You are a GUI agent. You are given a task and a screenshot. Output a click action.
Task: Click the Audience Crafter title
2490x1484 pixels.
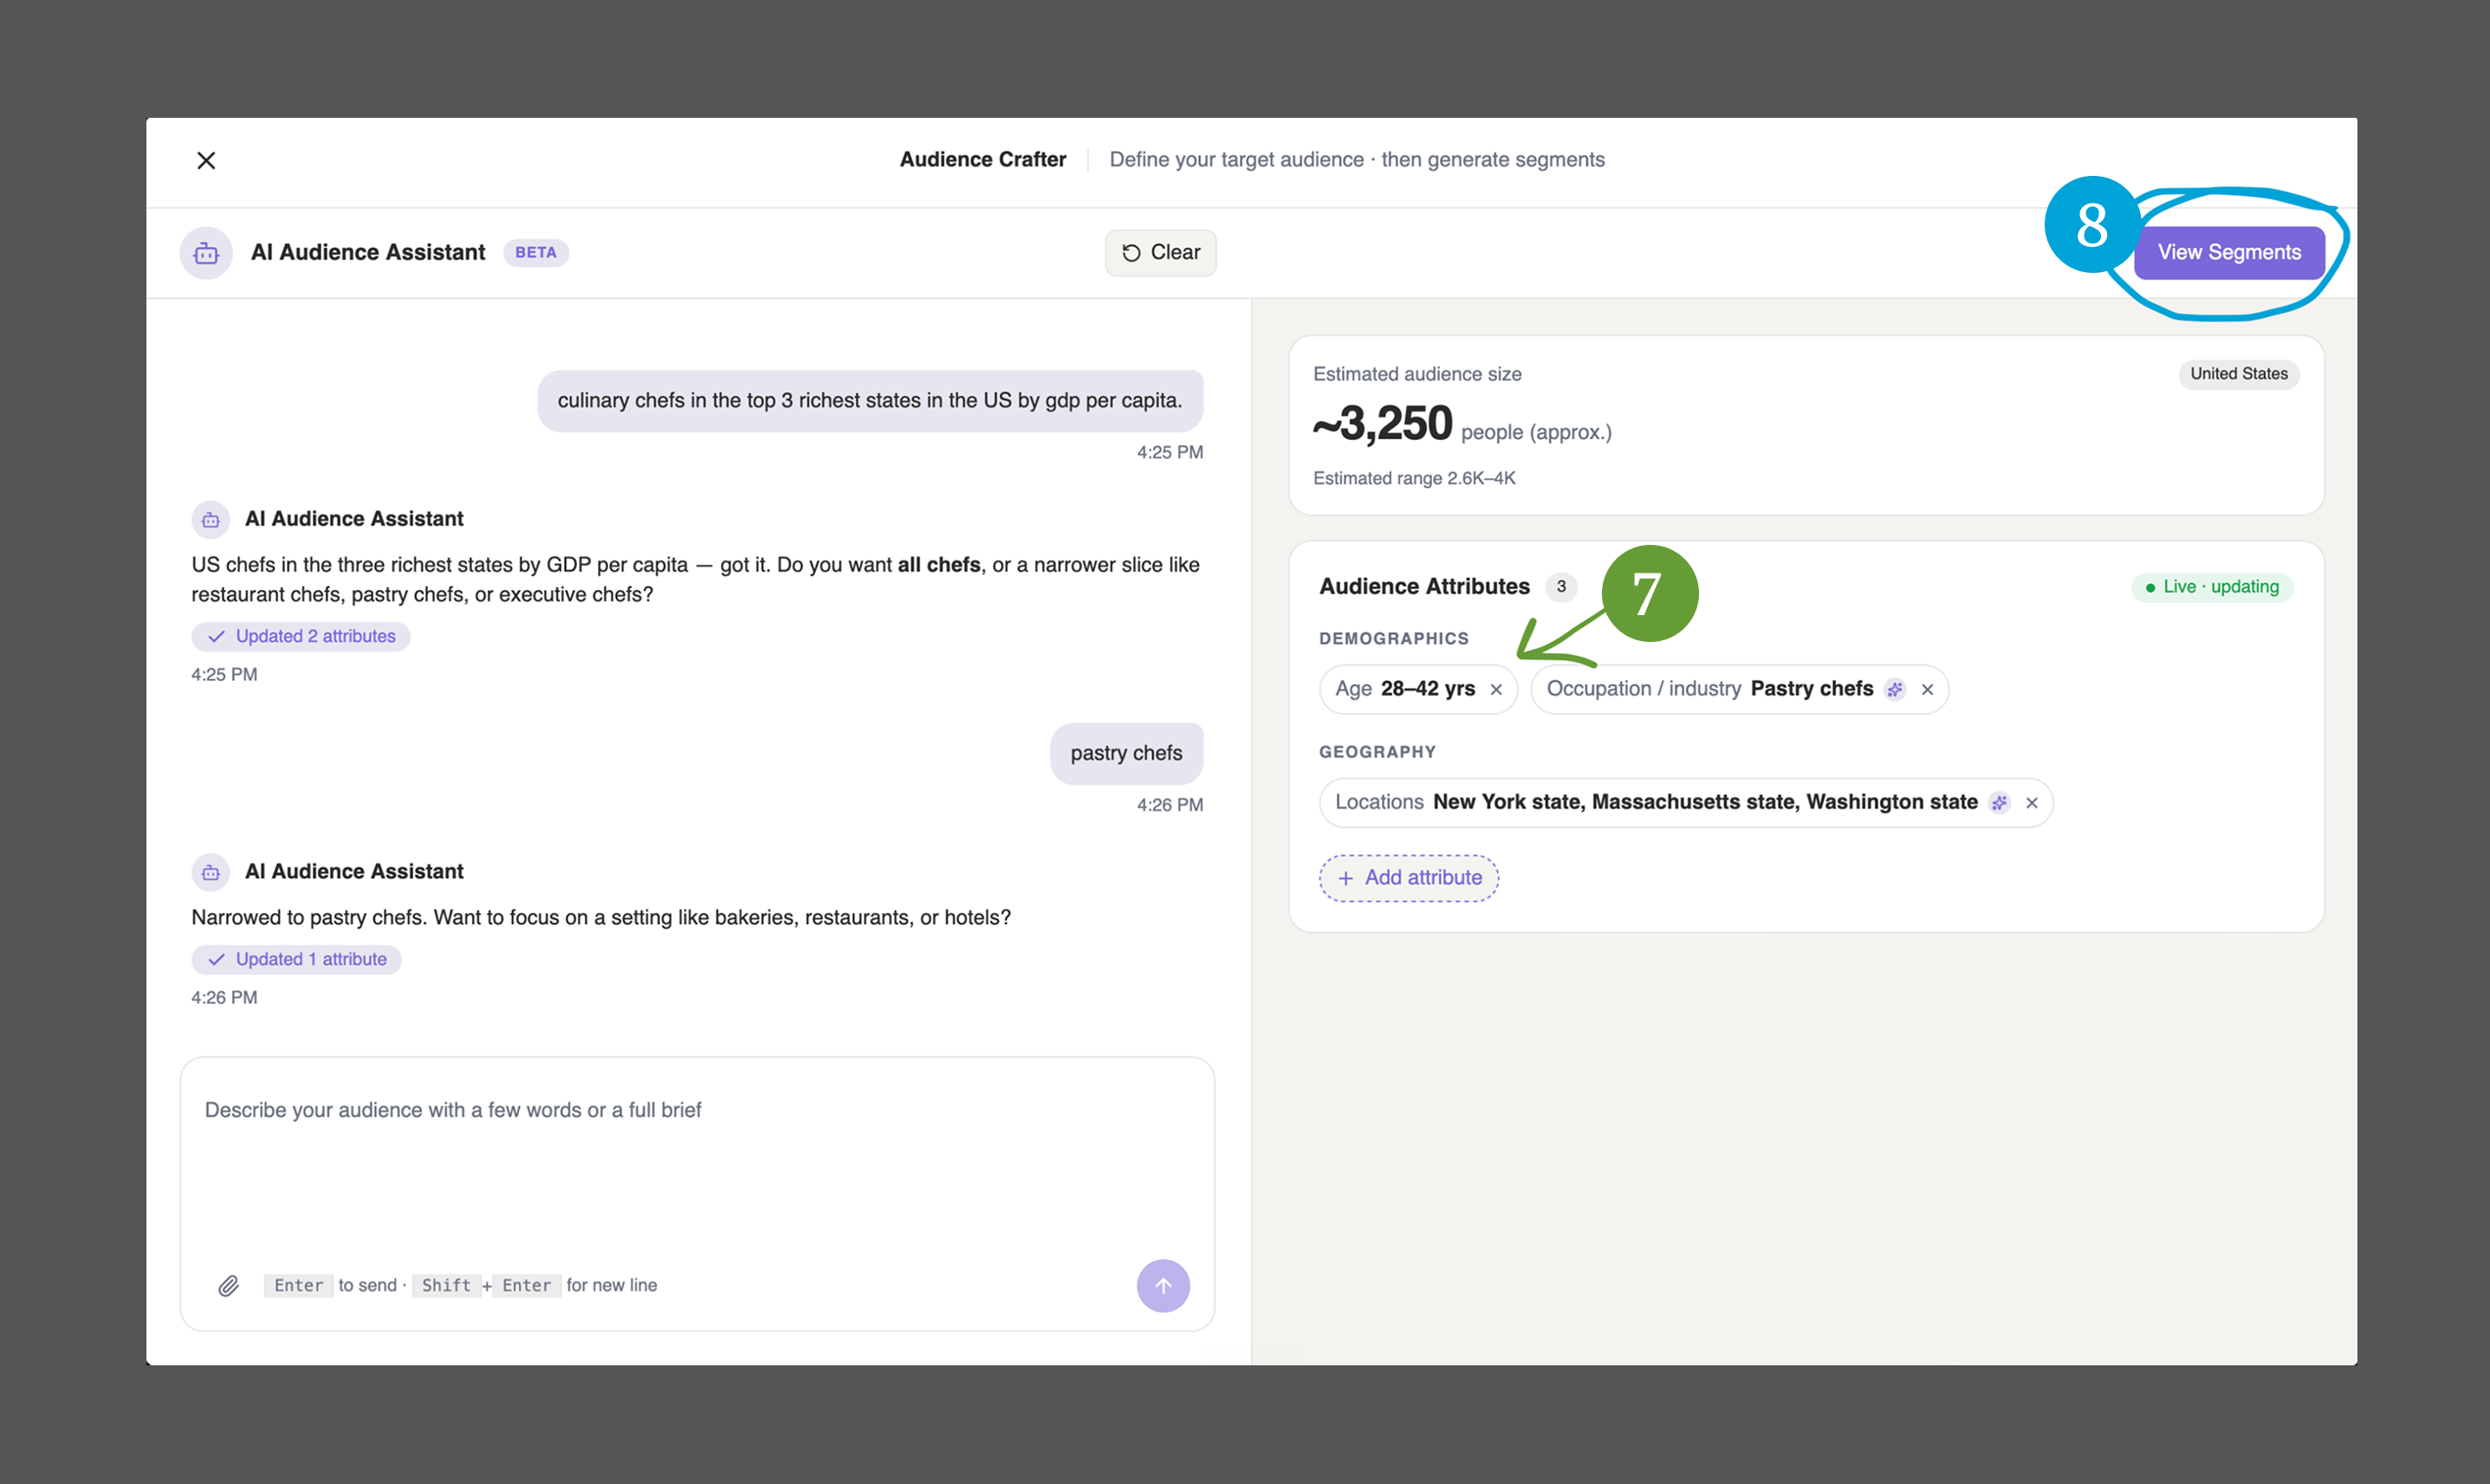coord(983,160)
